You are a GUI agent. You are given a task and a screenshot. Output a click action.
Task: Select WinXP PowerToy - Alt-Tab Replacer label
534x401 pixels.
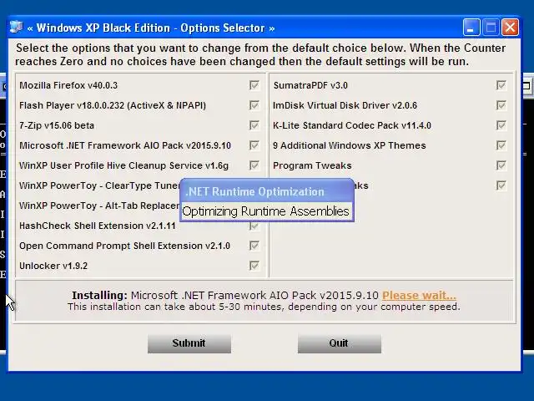[x=99, y=206]
